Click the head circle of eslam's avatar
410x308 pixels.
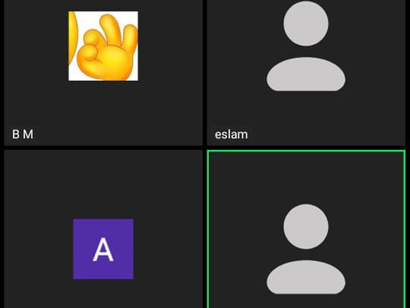pyautogui.click(x=306, y=23)
